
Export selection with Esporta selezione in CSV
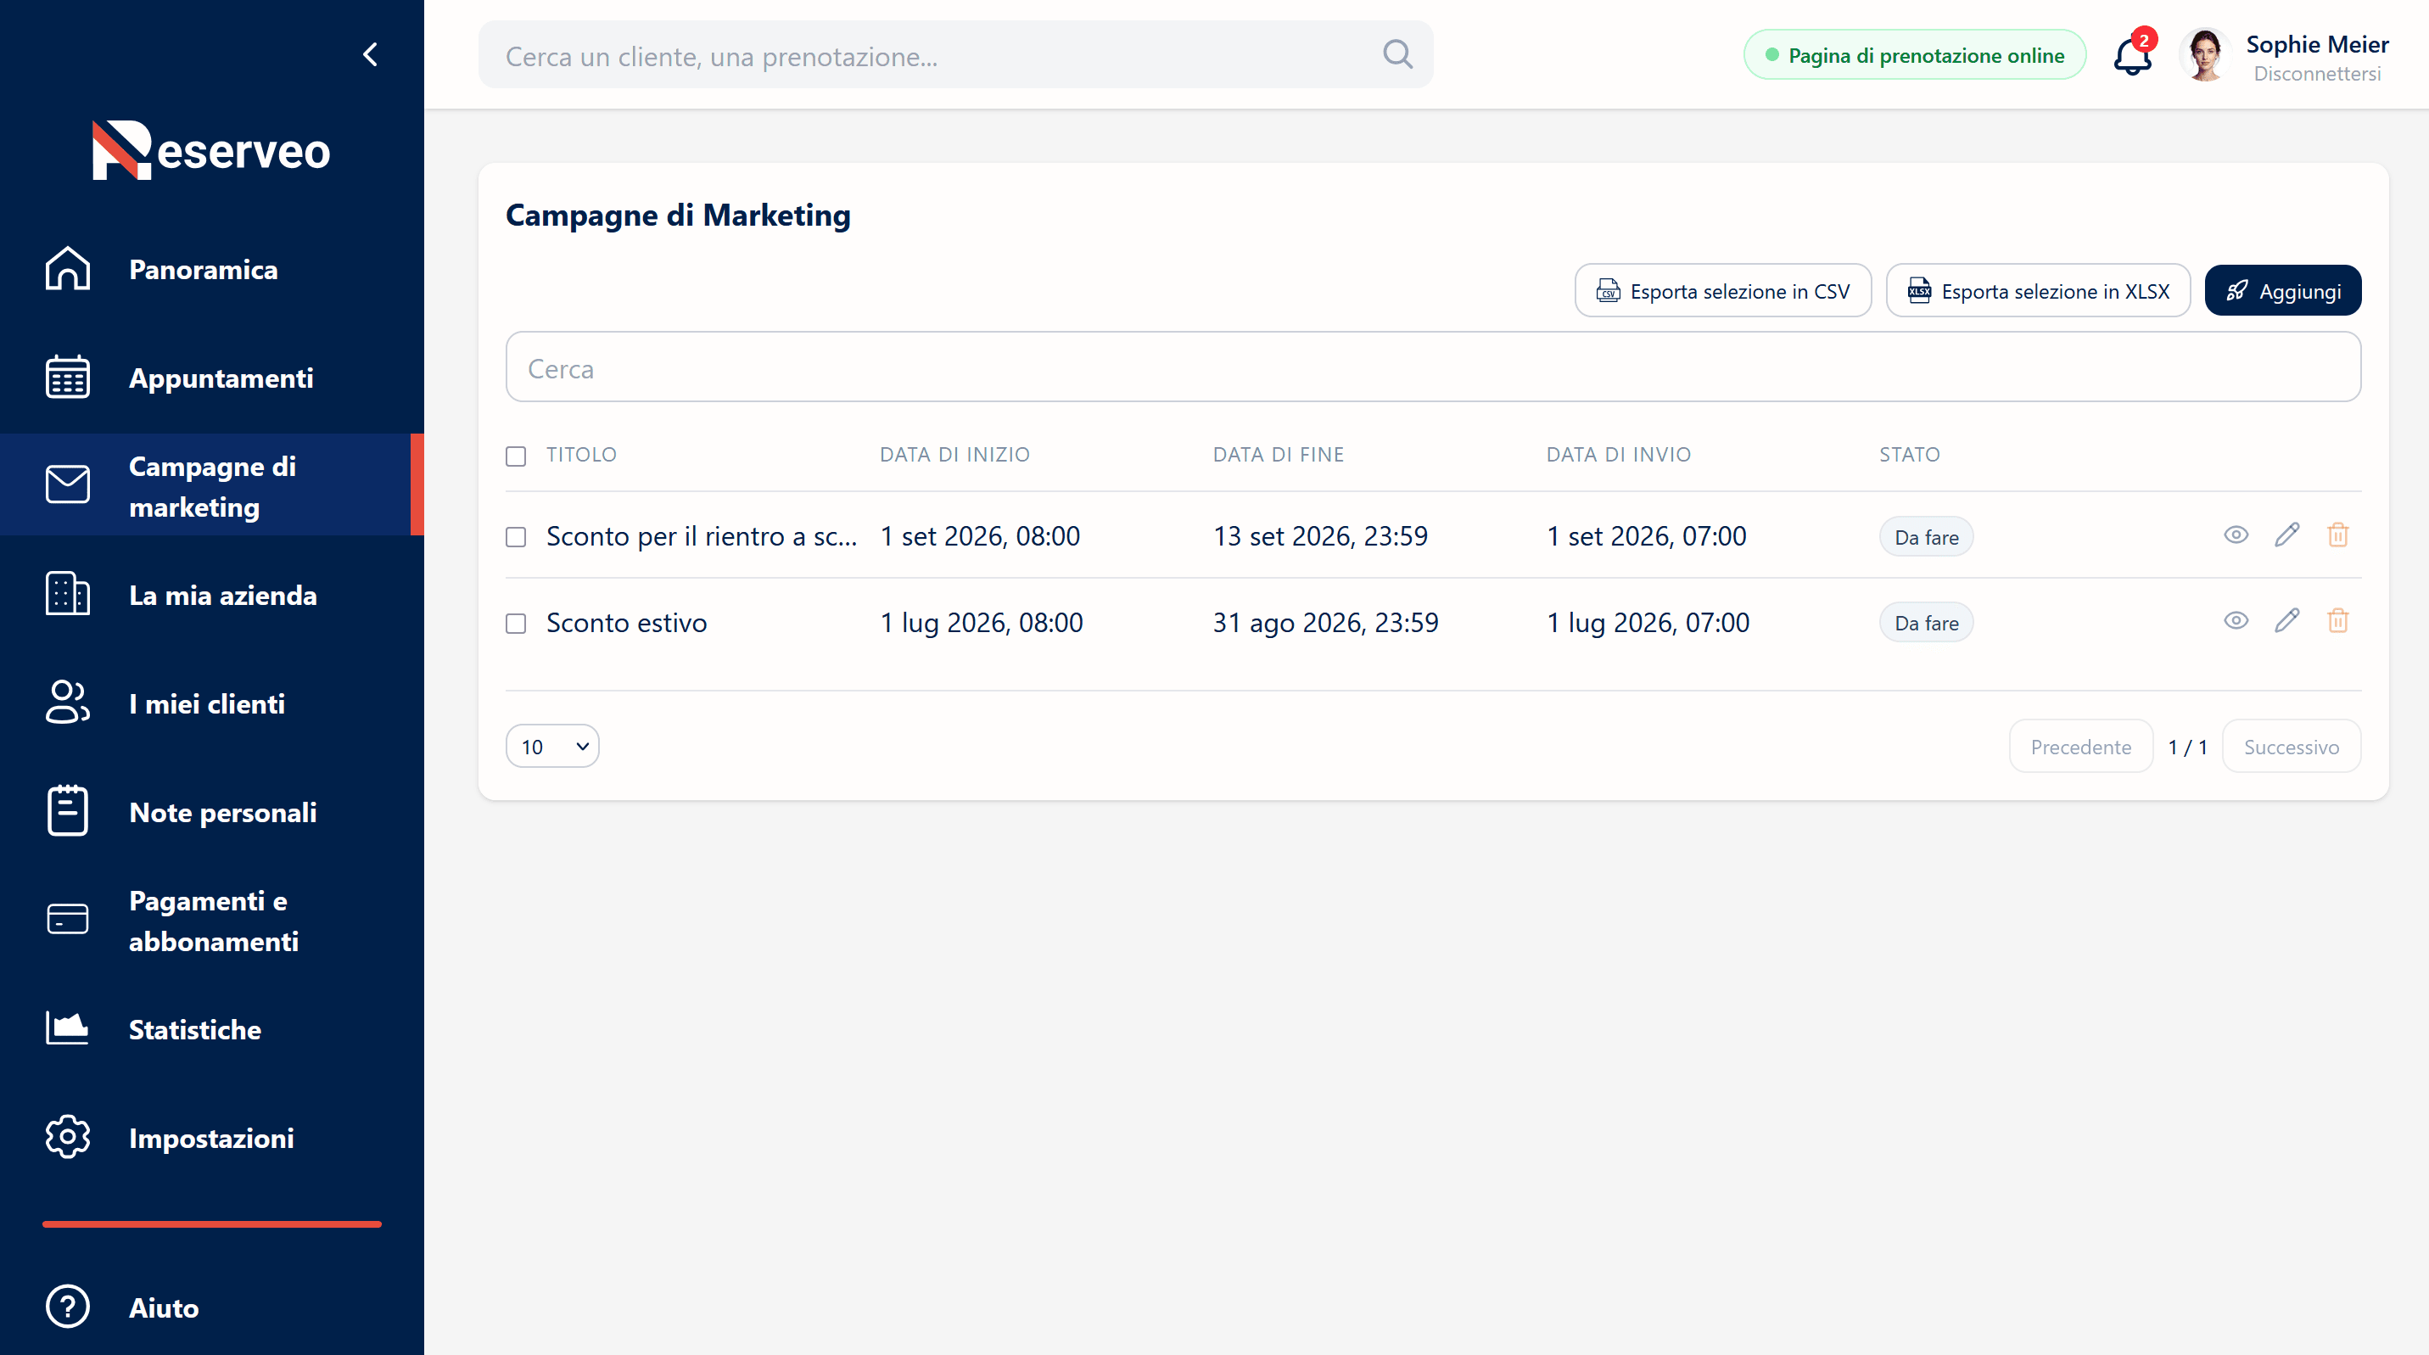coord(1723,290)
